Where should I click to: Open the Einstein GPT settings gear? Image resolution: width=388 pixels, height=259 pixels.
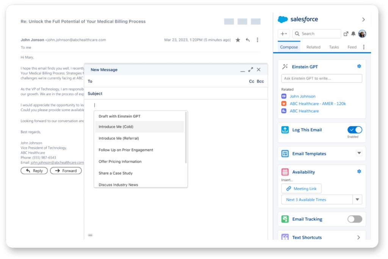click(359, 66)
